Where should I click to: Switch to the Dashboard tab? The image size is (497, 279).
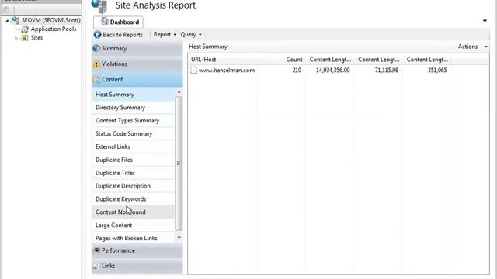118,22
